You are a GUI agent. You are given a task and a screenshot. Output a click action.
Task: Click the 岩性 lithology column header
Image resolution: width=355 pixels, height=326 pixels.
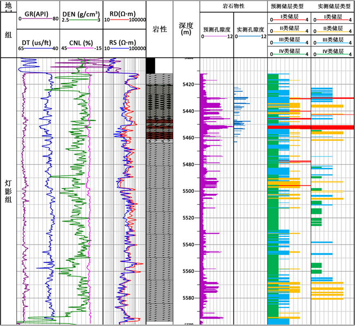(160, 29)
